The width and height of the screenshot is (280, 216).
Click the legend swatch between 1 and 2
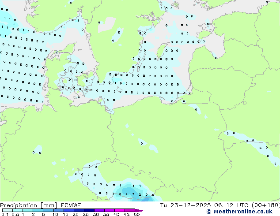[28, 210]
